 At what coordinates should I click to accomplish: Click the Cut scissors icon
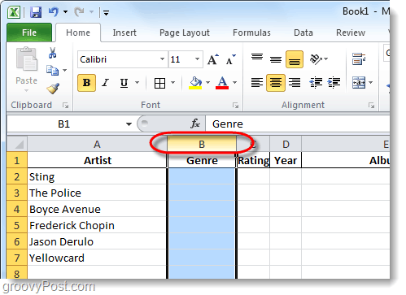[x=52, y=53]
